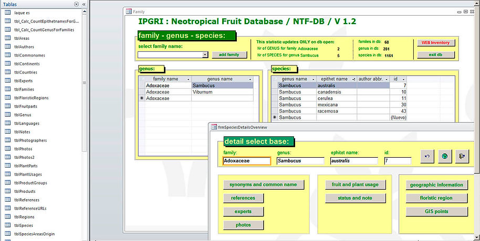Click the add family button

229,54
